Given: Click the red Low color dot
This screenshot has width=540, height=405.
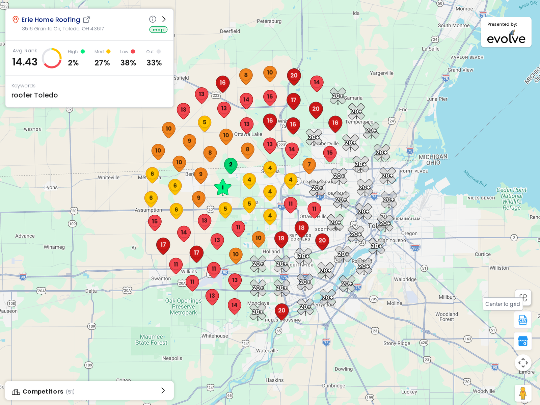Looking at the screenshot, I should pyautogui.click(x=133, y=52).
